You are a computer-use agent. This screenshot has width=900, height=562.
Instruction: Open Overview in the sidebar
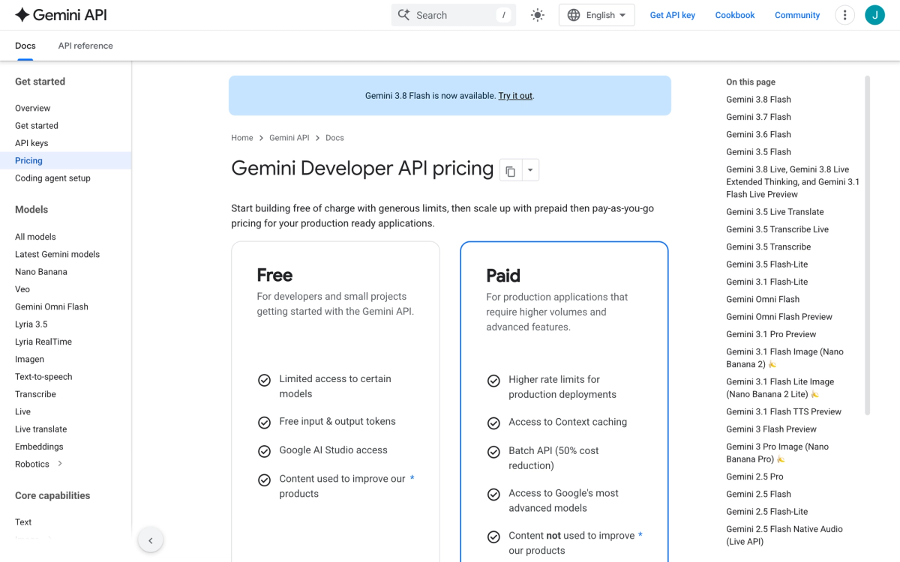click(33, 108)
